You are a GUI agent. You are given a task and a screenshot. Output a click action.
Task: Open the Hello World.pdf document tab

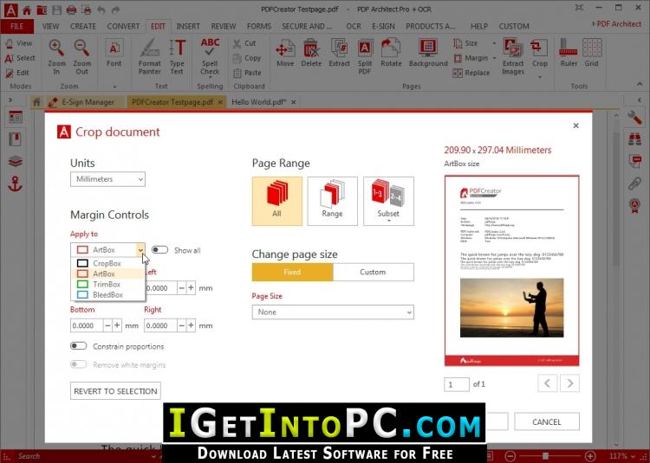point(258,102)
